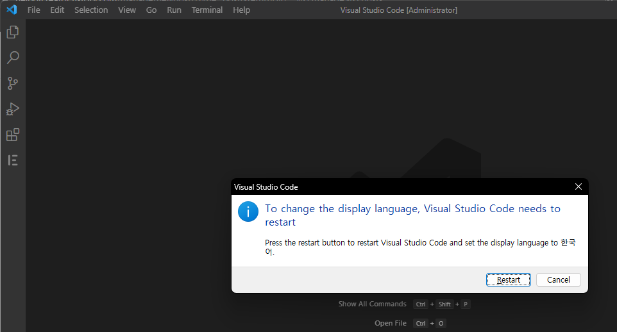Open the Terminal menu

coord(207,10)
